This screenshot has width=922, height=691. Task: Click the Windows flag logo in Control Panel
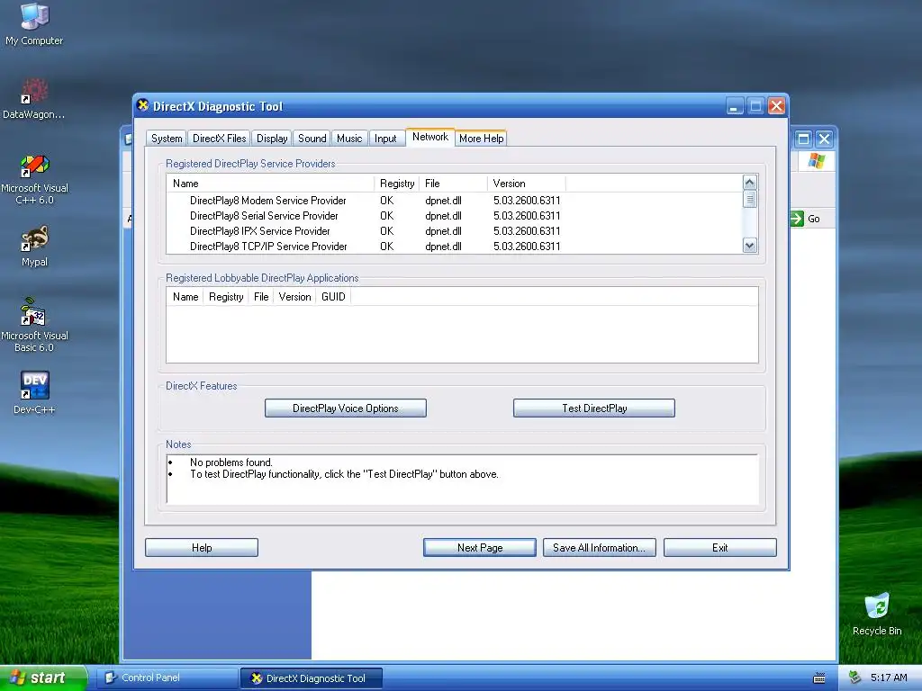click(x=816, y=160)
